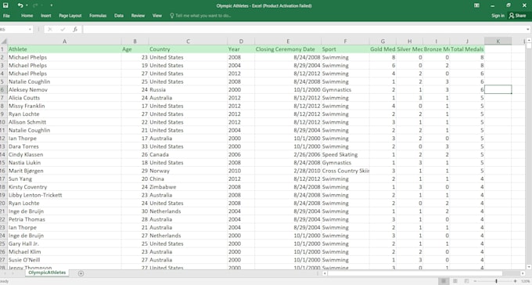Screen dimensions: 532x285
Task: Click the Redo arrow icon
Action: pyautogui.click(x=35, y=5)
